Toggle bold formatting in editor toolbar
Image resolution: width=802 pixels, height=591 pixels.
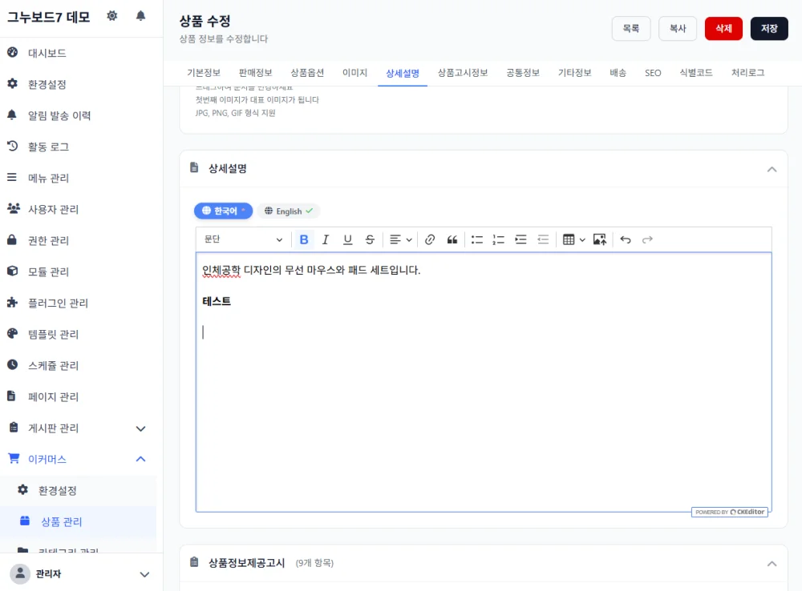point(304,239)
